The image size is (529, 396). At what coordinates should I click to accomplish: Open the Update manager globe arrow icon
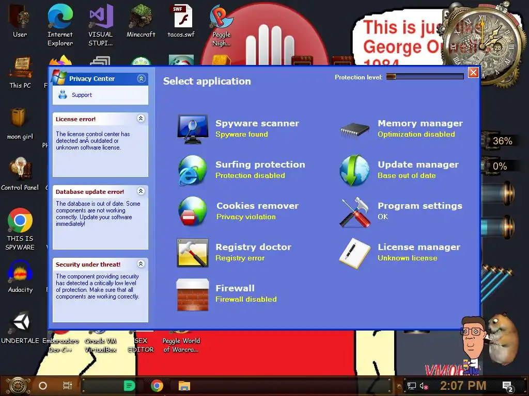354,170
